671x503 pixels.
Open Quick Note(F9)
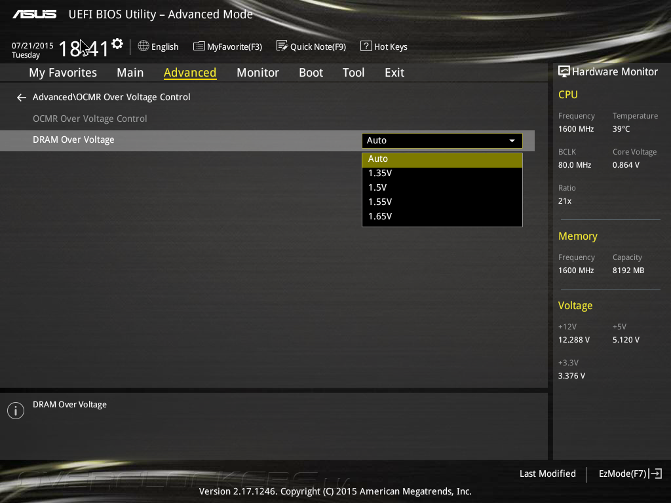pos(311,47)
